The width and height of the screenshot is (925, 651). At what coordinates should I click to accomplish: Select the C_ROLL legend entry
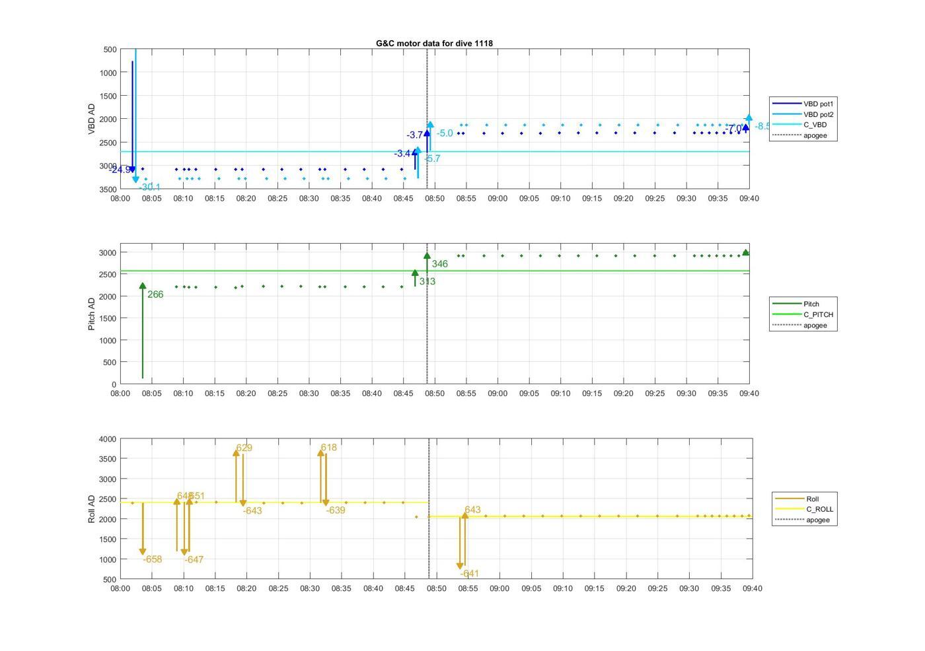803,509
